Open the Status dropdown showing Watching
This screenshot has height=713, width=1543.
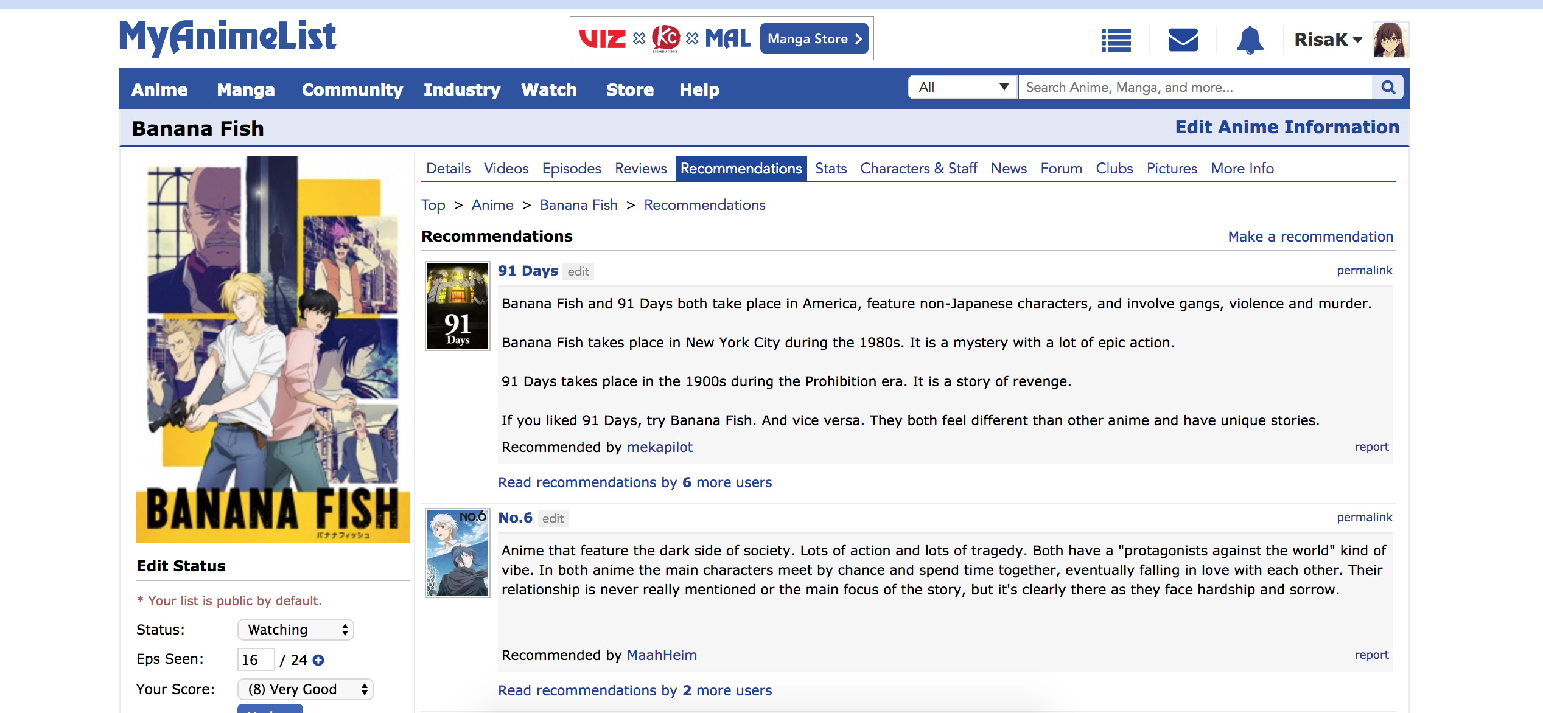coord(296,630)
